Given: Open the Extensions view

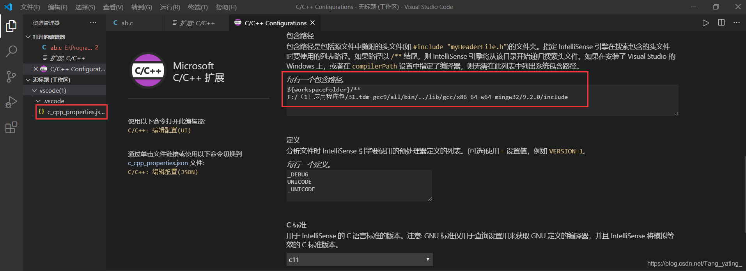Looking at the screenshot, I should pyautogui.click(x=11, y=127).
